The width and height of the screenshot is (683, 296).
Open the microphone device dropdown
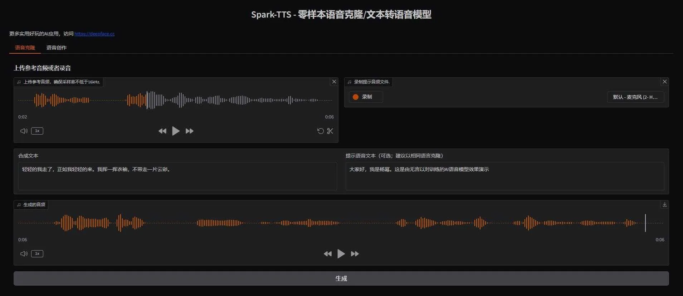(635, 97)
